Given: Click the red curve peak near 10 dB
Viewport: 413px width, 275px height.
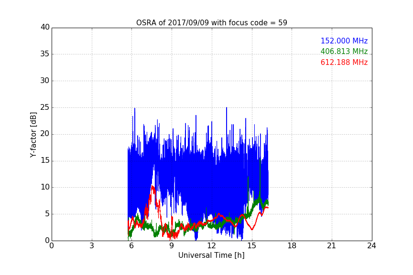Looking at the screenshot, I should coord(152,186).
